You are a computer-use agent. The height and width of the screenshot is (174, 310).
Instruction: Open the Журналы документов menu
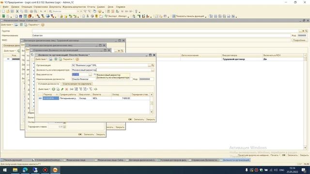click(74, 7)
